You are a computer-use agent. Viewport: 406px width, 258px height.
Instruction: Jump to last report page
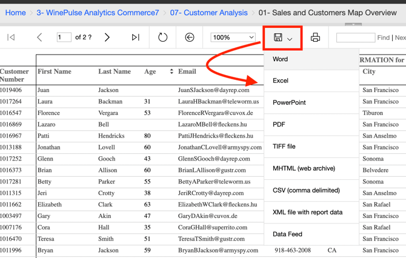tap(135, 38)
